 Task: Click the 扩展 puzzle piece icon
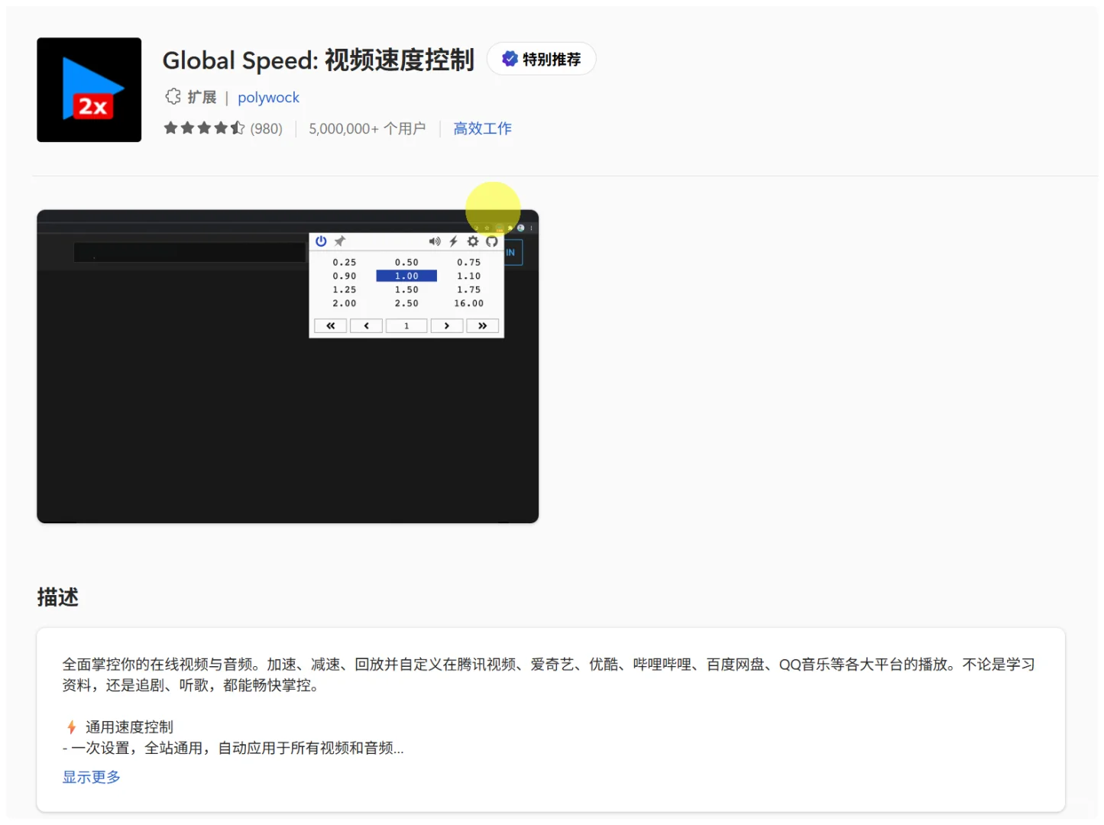tap(173, 96)
